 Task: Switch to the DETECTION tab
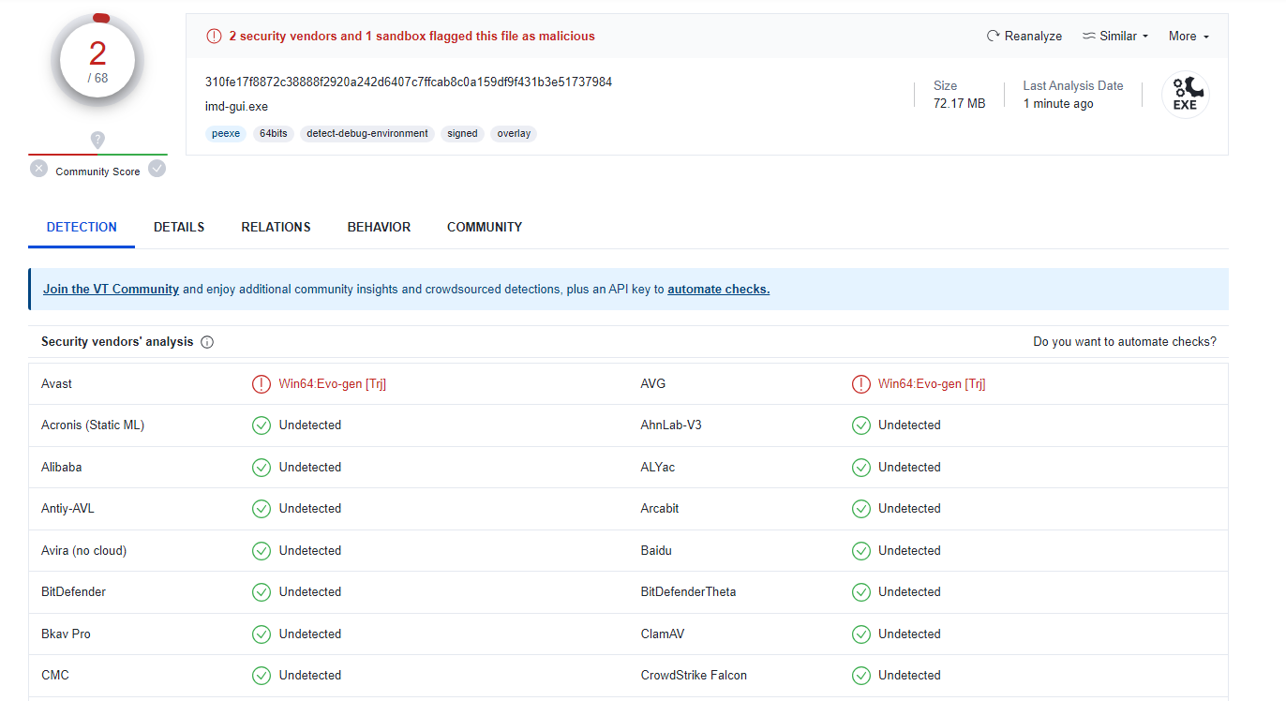pos(82,227)
